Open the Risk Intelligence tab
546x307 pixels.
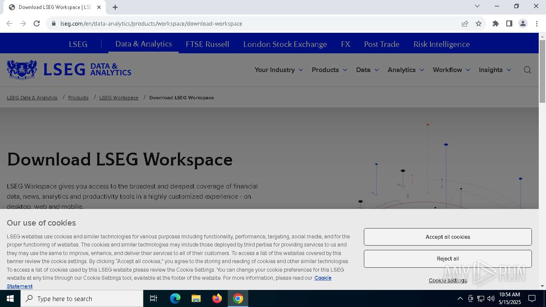point(441,44)
